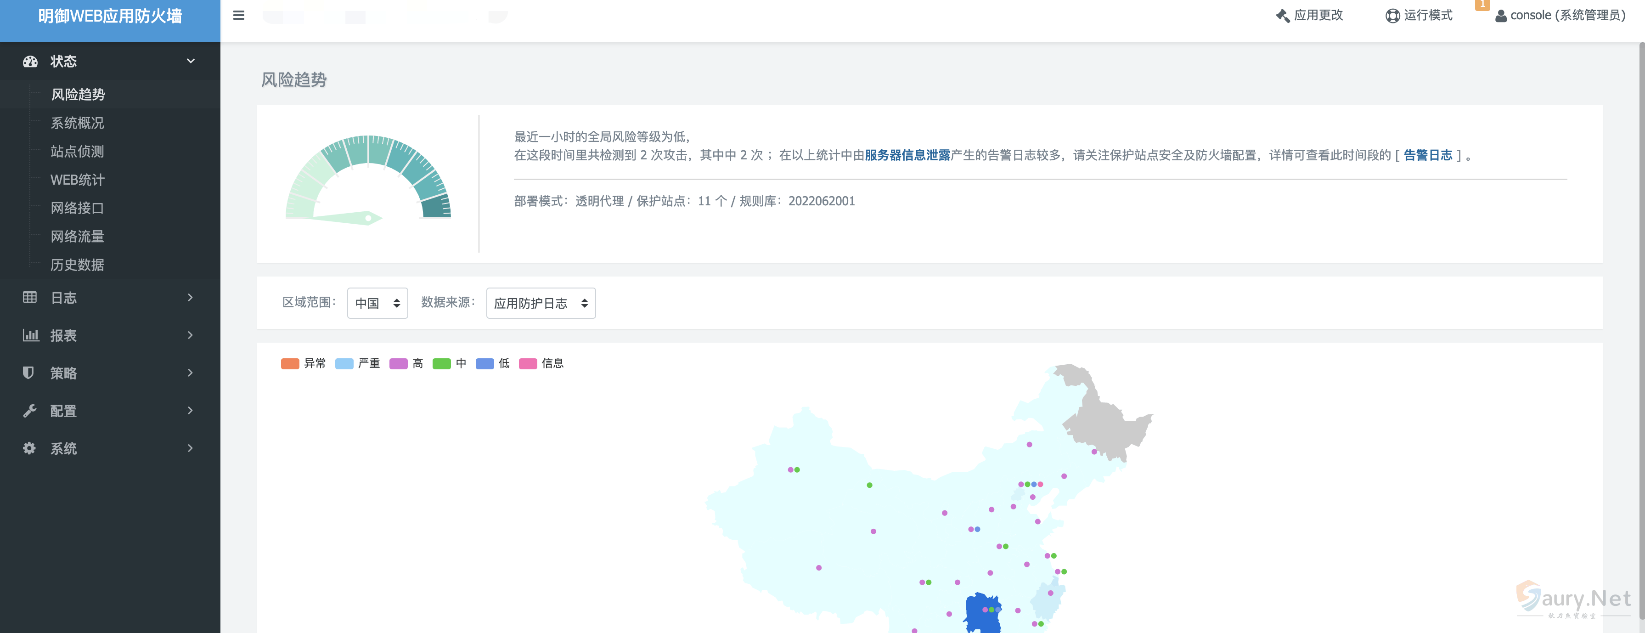The height and width of the screenshot is (633, 1645).
Task: Open the 数据来源 dropdown showing 应用防护日志
Action: tap(540, 303)
